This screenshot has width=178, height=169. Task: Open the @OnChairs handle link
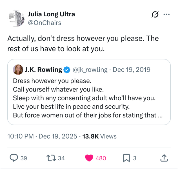tap(44, 23)
